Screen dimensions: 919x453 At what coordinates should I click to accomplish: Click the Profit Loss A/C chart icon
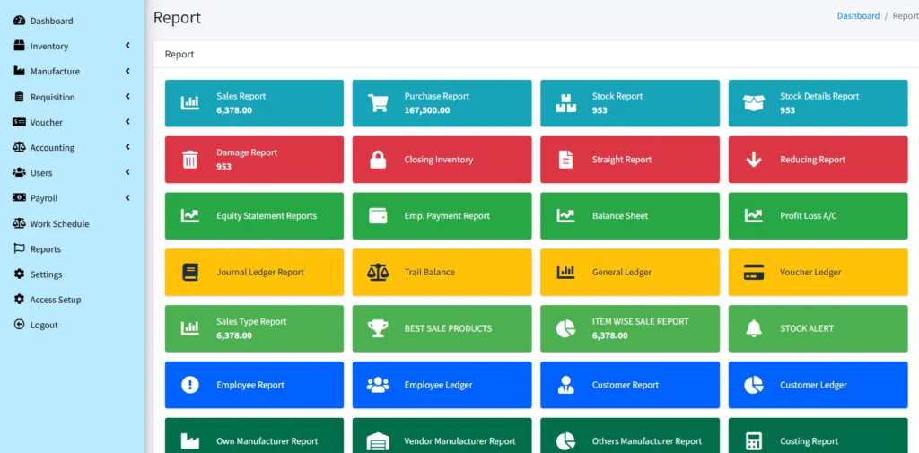coord(754,215)
